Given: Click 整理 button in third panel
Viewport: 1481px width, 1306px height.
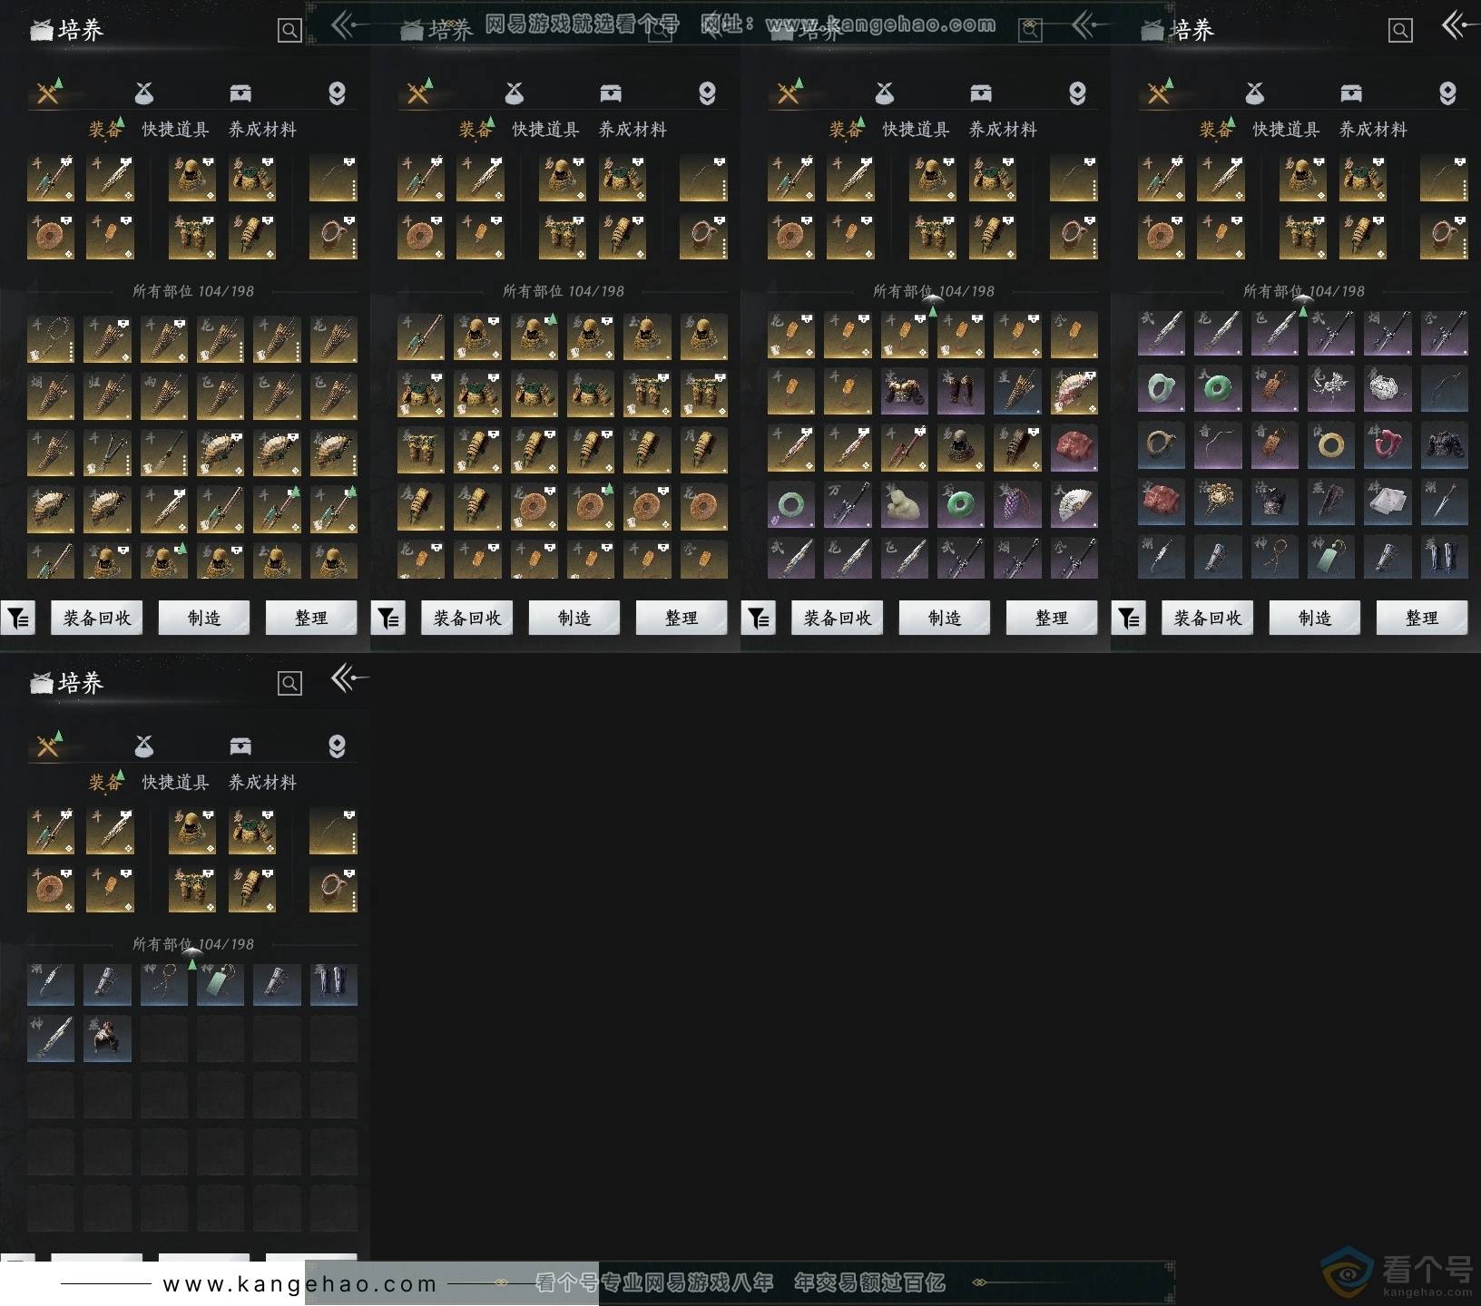Looking at the screenshot, I should [1052, 619].
